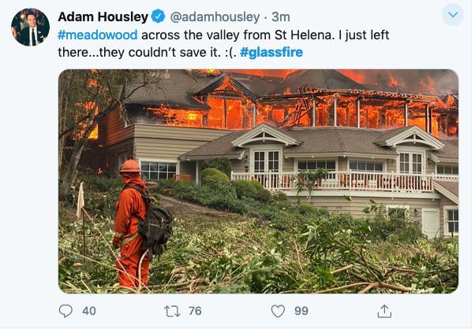Expand the tweet options chevron menu
This screenshot has height=329, width=475.
point(453,14)
